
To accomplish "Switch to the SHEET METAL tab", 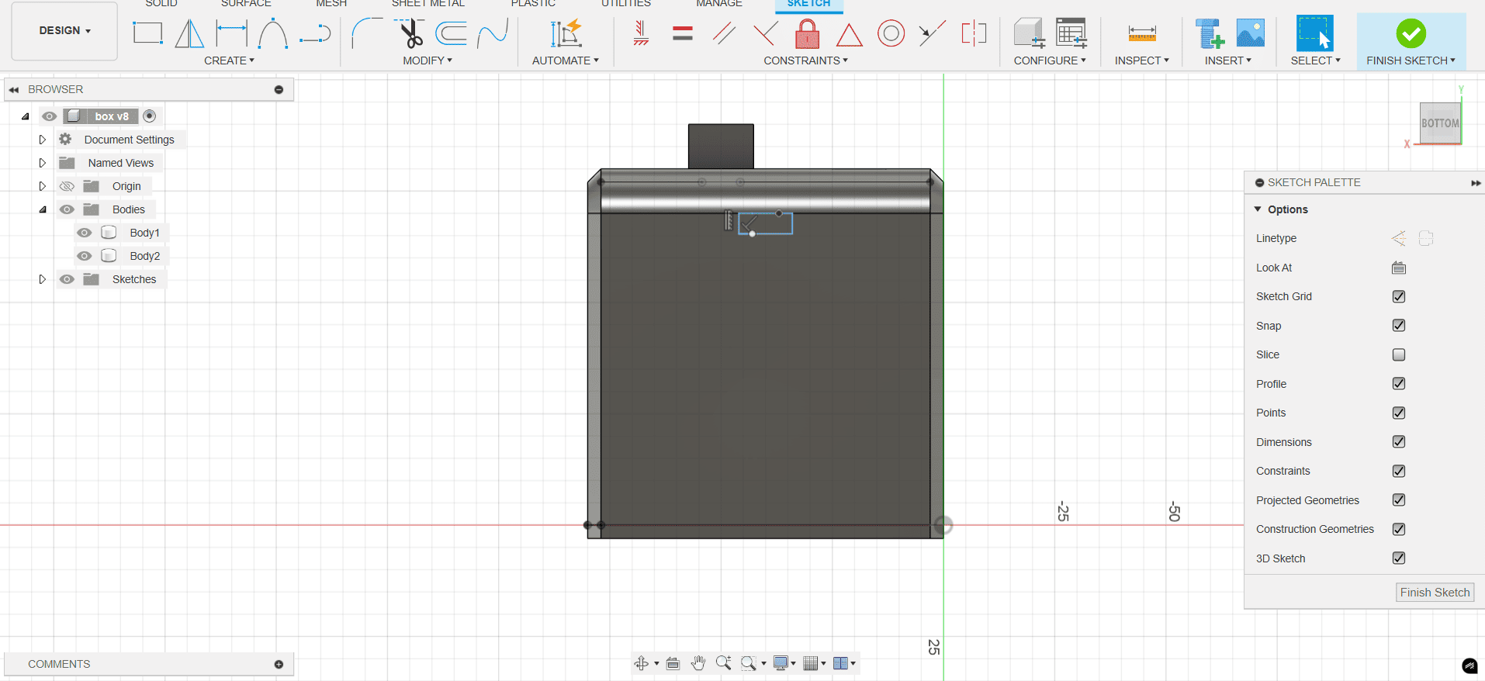I will [x=428, y=4].
